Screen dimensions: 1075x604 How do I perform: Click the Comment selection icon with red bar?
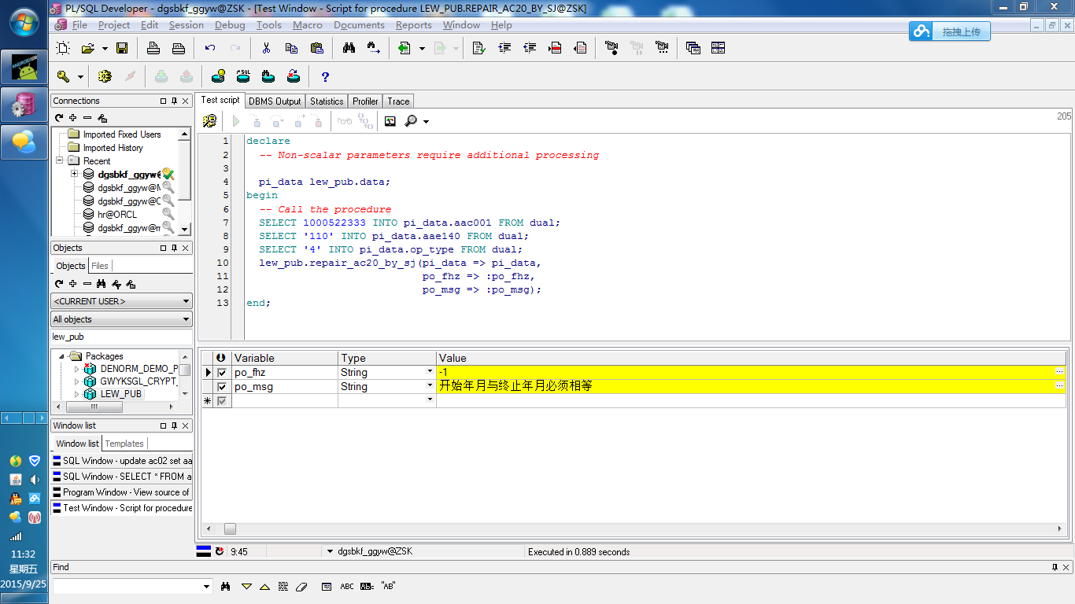tap(555, 49)
